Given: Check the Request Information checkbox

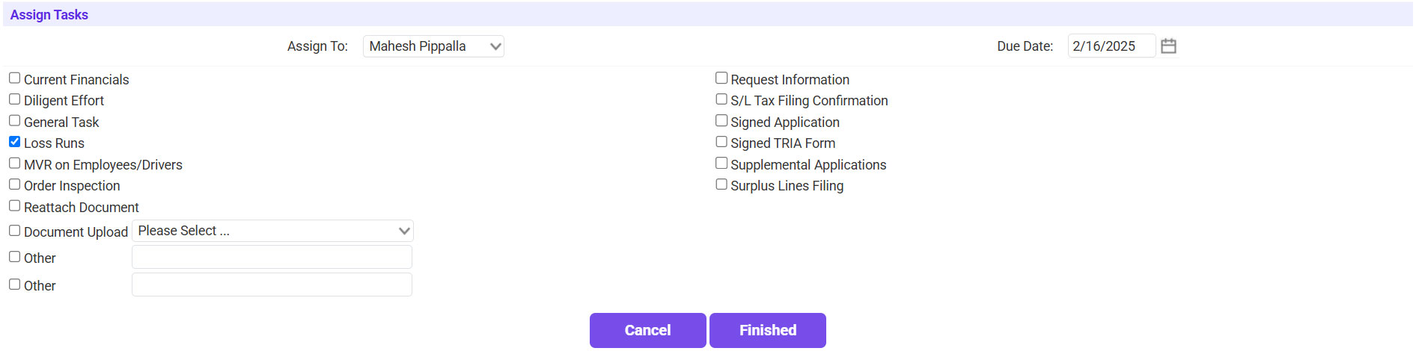Looking at the screenshot, I should tap(721, 78).
